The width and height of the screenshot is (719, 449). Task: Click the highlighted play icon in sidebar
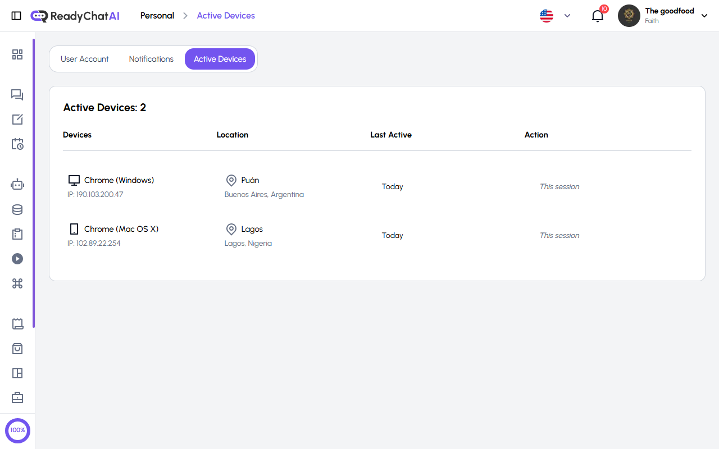(17, 259)
